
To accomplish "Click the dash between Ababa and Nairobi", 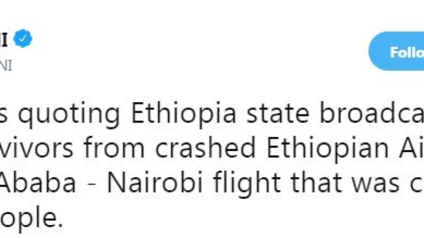I will coord(92,185).
